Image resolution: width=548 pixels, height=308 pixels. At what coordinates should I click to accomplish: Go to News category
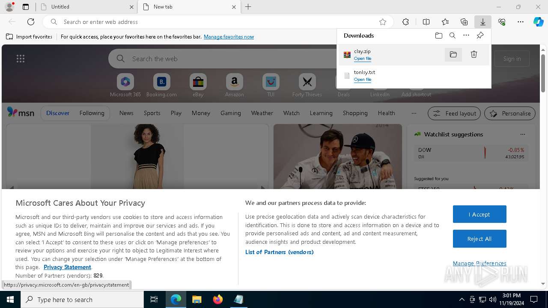click(x=126, y=113)
